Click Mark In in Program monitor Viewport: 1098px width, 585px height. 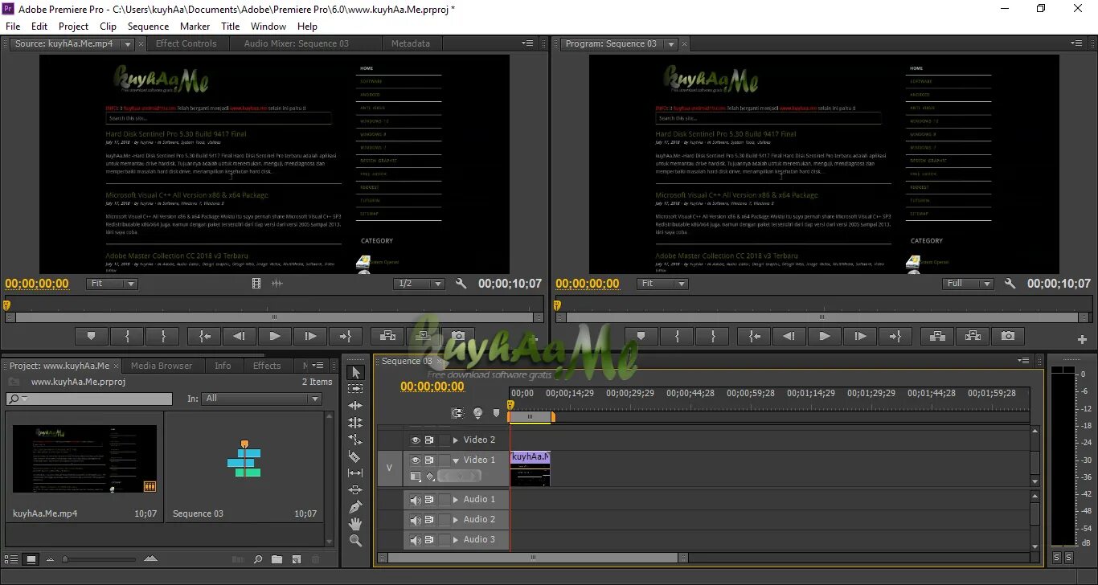point(677,336)
